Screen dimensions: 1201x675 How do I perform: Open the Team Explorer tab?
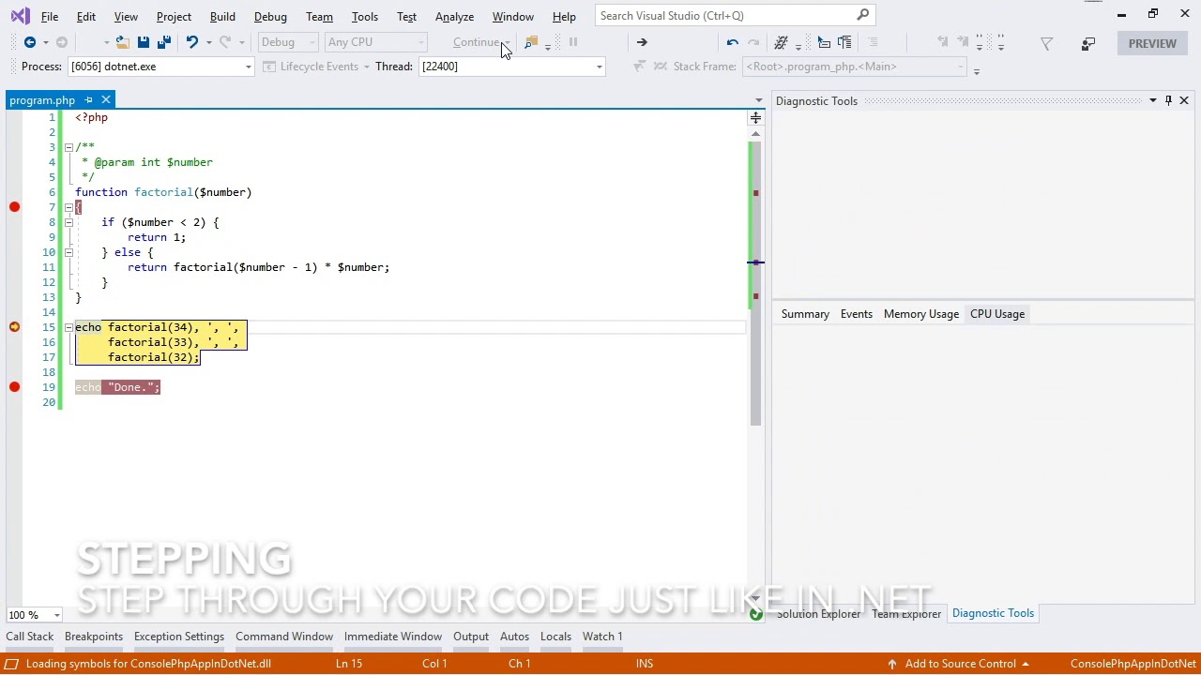click(x=906, y=614)
